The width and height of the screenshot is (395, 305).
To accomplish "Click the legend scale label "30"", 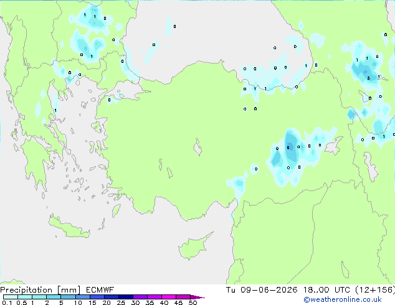I will click(135, 303).
